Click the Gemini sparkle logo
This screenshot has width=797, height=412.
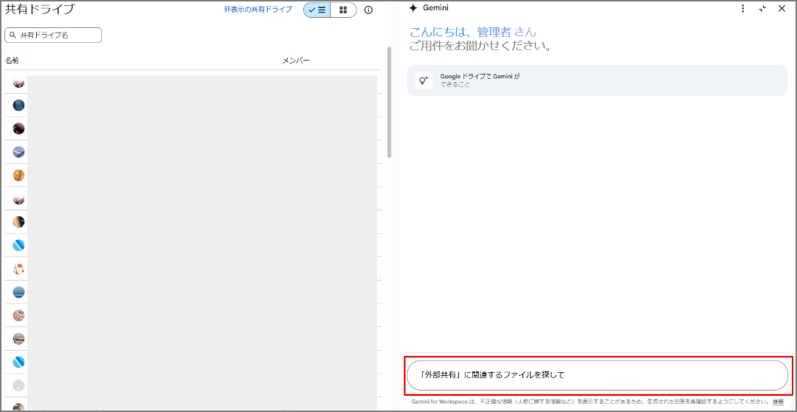pyautogui.click(x=413, y=8)
